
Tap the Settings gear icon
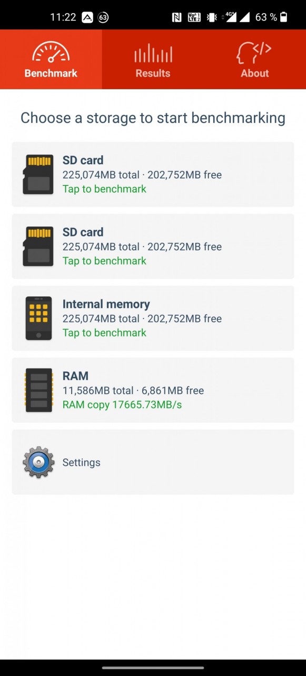click(38, 462)
